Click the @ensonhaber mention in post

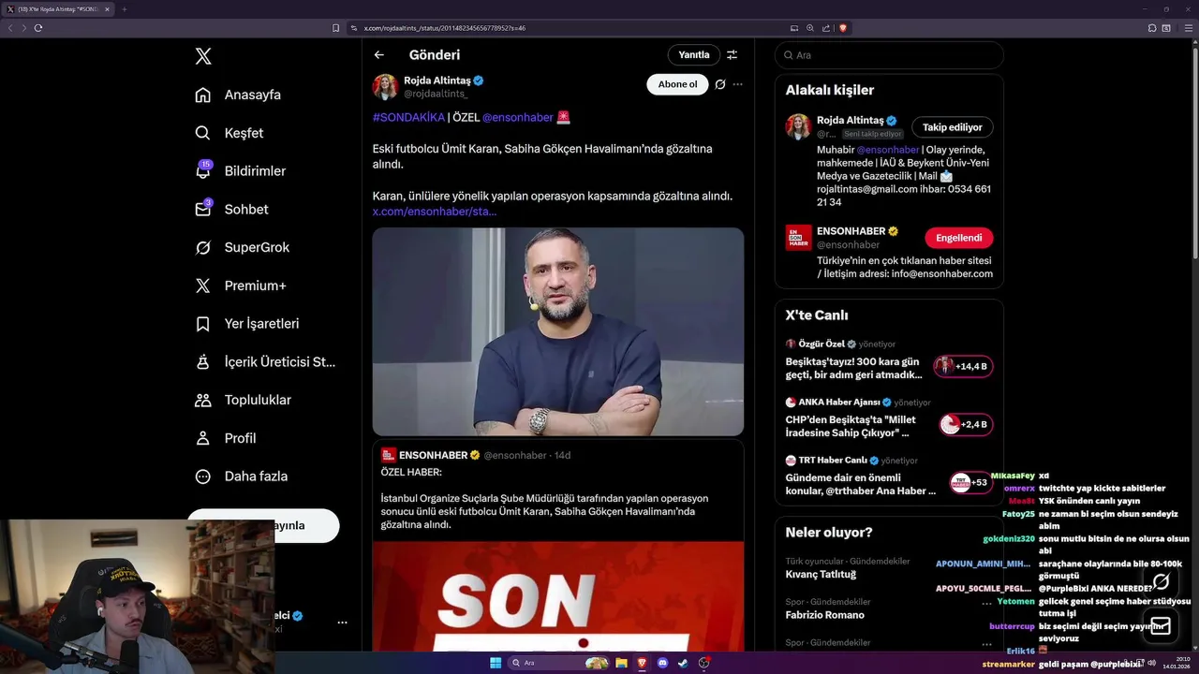(518, 118)
